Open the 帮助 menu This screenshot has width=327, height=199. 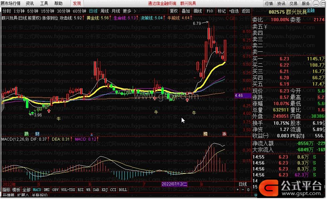(x=59, y=3)
